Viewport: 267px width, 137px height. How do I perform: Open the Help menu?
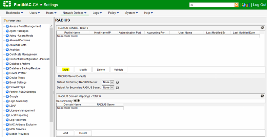[148, 13]
